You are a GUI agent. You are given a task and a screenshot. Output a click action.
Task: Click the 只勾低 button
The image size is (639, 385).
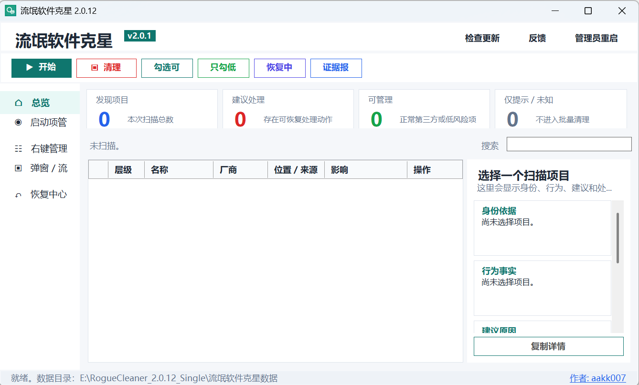223,68
